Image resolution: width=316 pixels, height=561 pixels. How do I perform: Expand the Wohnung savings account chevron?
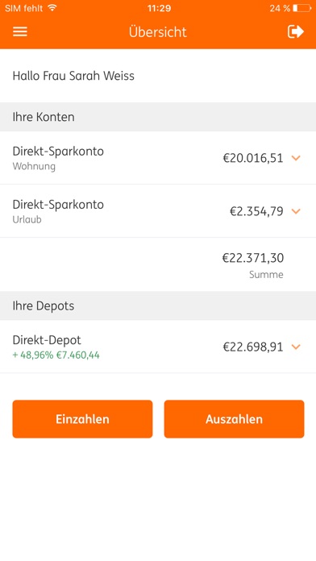(x=296, y=158)
